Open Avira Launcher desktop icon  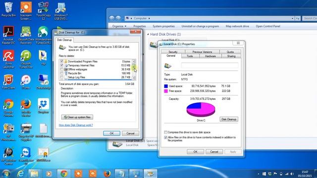point(8,59)
